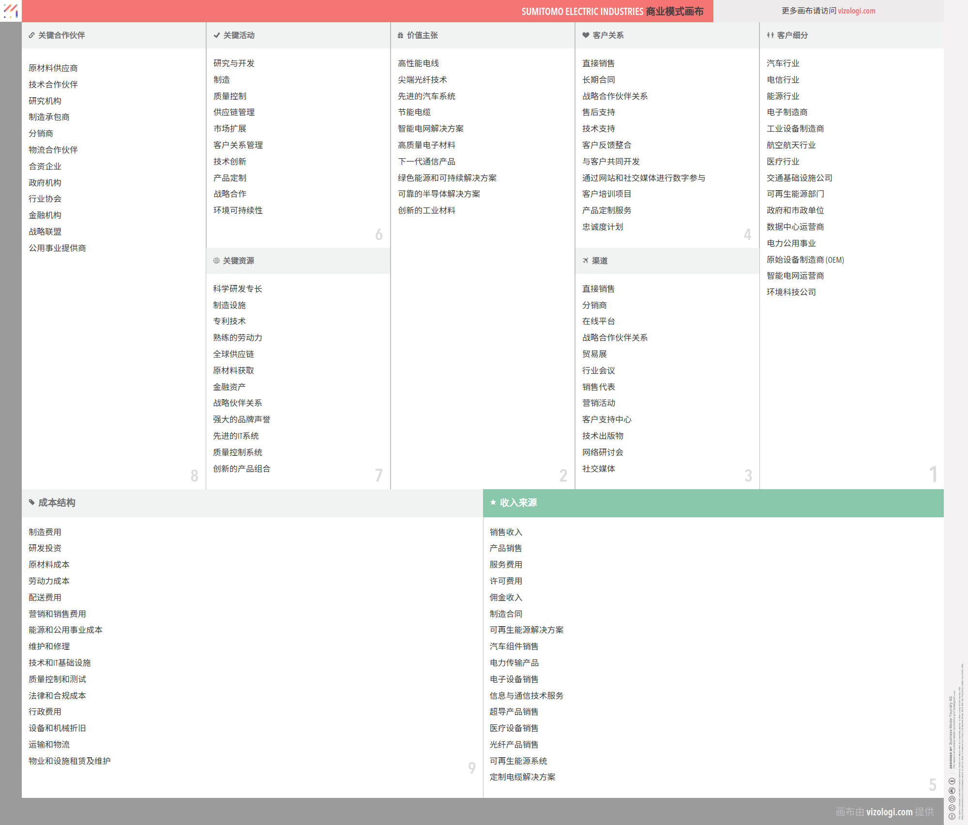The width and height of the screenshot is (968, 825).
Task: Select the 收入来源 green section header
Action: pyautogui.click(x=712, y=503)
